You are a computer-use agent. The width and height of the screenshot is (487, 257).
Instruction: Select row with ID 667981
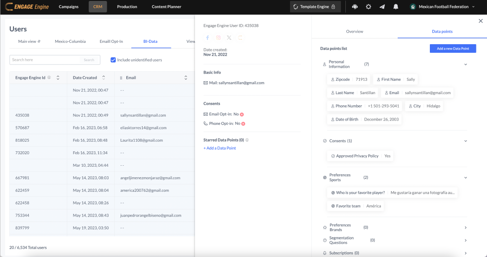(102, 178)
